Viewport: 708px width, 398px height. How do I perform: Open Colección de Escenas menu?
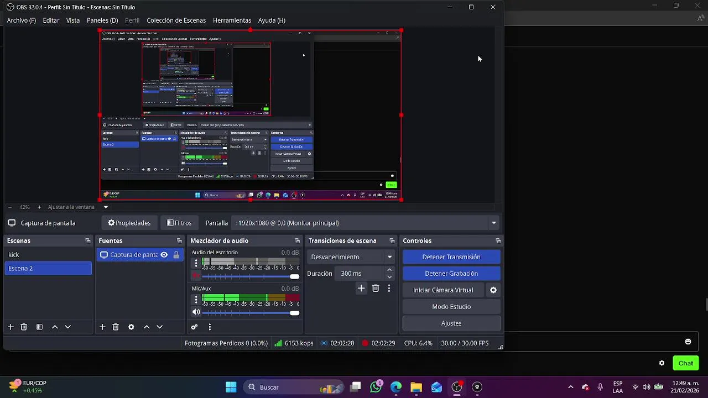(x=176, y=20)
